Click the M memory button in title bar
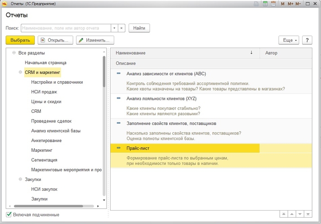Viewport: 321px width, 224px height. click(282, 4)
